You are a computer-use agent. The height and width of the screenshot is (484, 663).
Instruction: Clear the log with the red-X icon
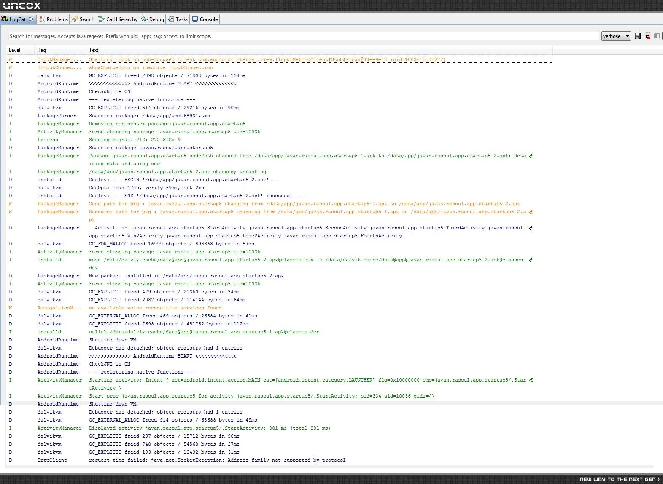(647, 36)
